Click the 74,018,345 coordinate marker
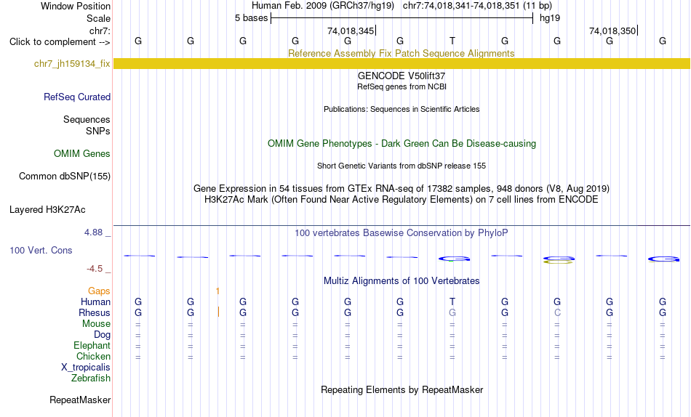The image size is (691, 417). [351, 31]
